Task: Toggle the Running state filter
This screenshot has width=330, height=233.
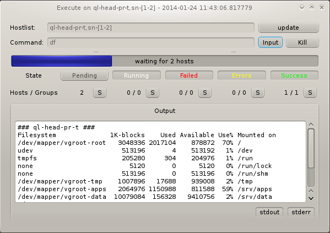Action: point(137,75)
